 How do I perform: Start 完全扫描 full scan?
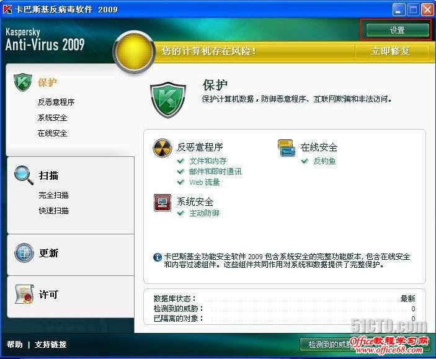pyautogui.click(x=54, y=195)
